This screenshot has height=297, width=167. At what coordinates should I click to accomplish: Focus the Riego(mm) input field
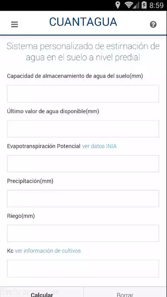[83, 234]
